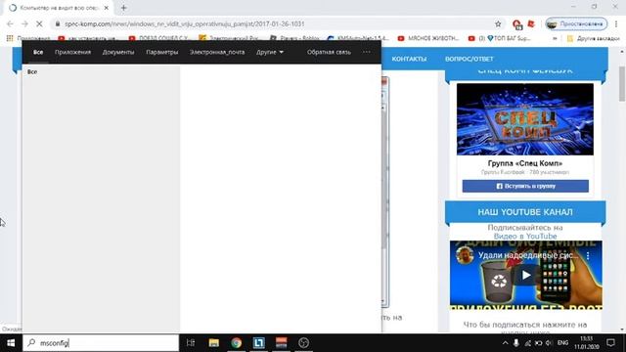Click the Спец Комп group banner image
Image resolution: width=626 pixels, height=352 pixels.
pyautogui.click(x=525, y=119)
